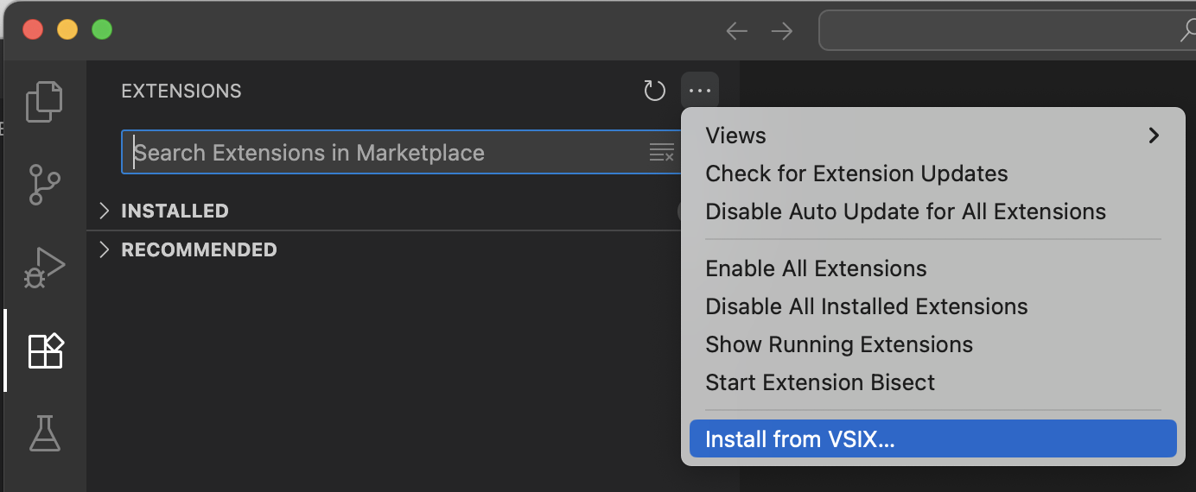1196x492 pixels.
Task: Expand the INSTALLED extensions section
Action: pyautogui.click(x=175, y=211)
